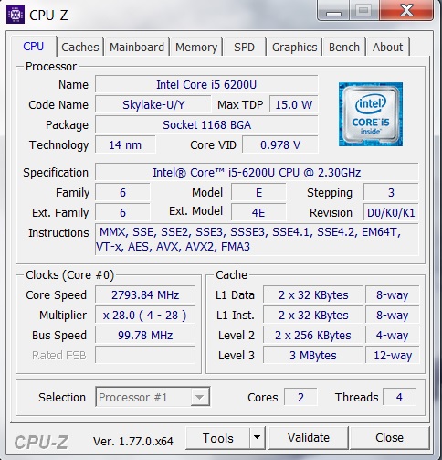Show the Graphics tab
The height and width of the screenshot is (460, 442).
tap(294, 47)
